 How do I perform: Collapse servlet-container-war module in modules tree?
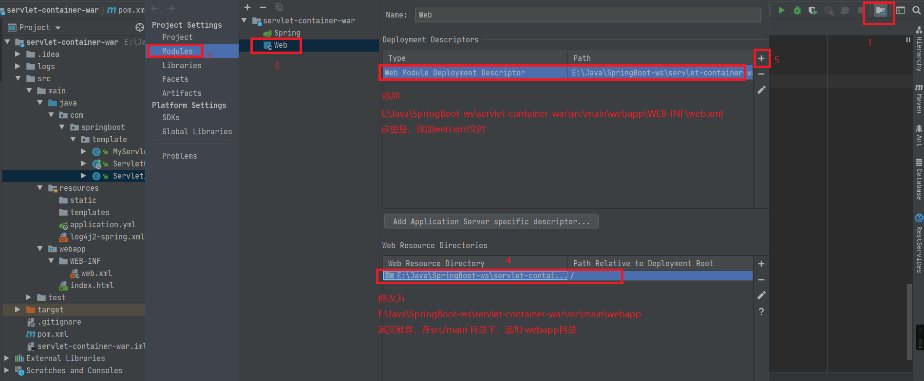(x=244, y=20)
